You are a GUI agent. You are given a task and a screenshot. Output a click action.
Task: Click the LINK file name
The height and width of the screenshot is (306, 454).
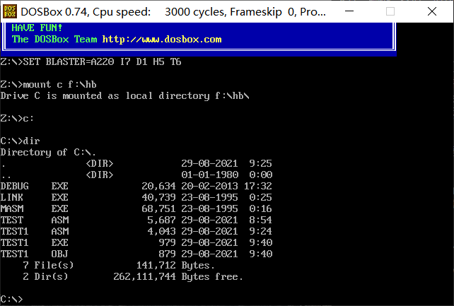(11, 197)
